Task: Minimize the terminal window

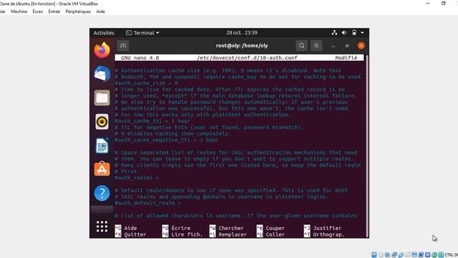Action: click(333, 46)
